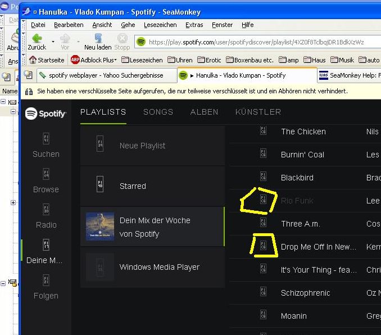Switch to the KÜNSTLER tab

click(258, 112)
